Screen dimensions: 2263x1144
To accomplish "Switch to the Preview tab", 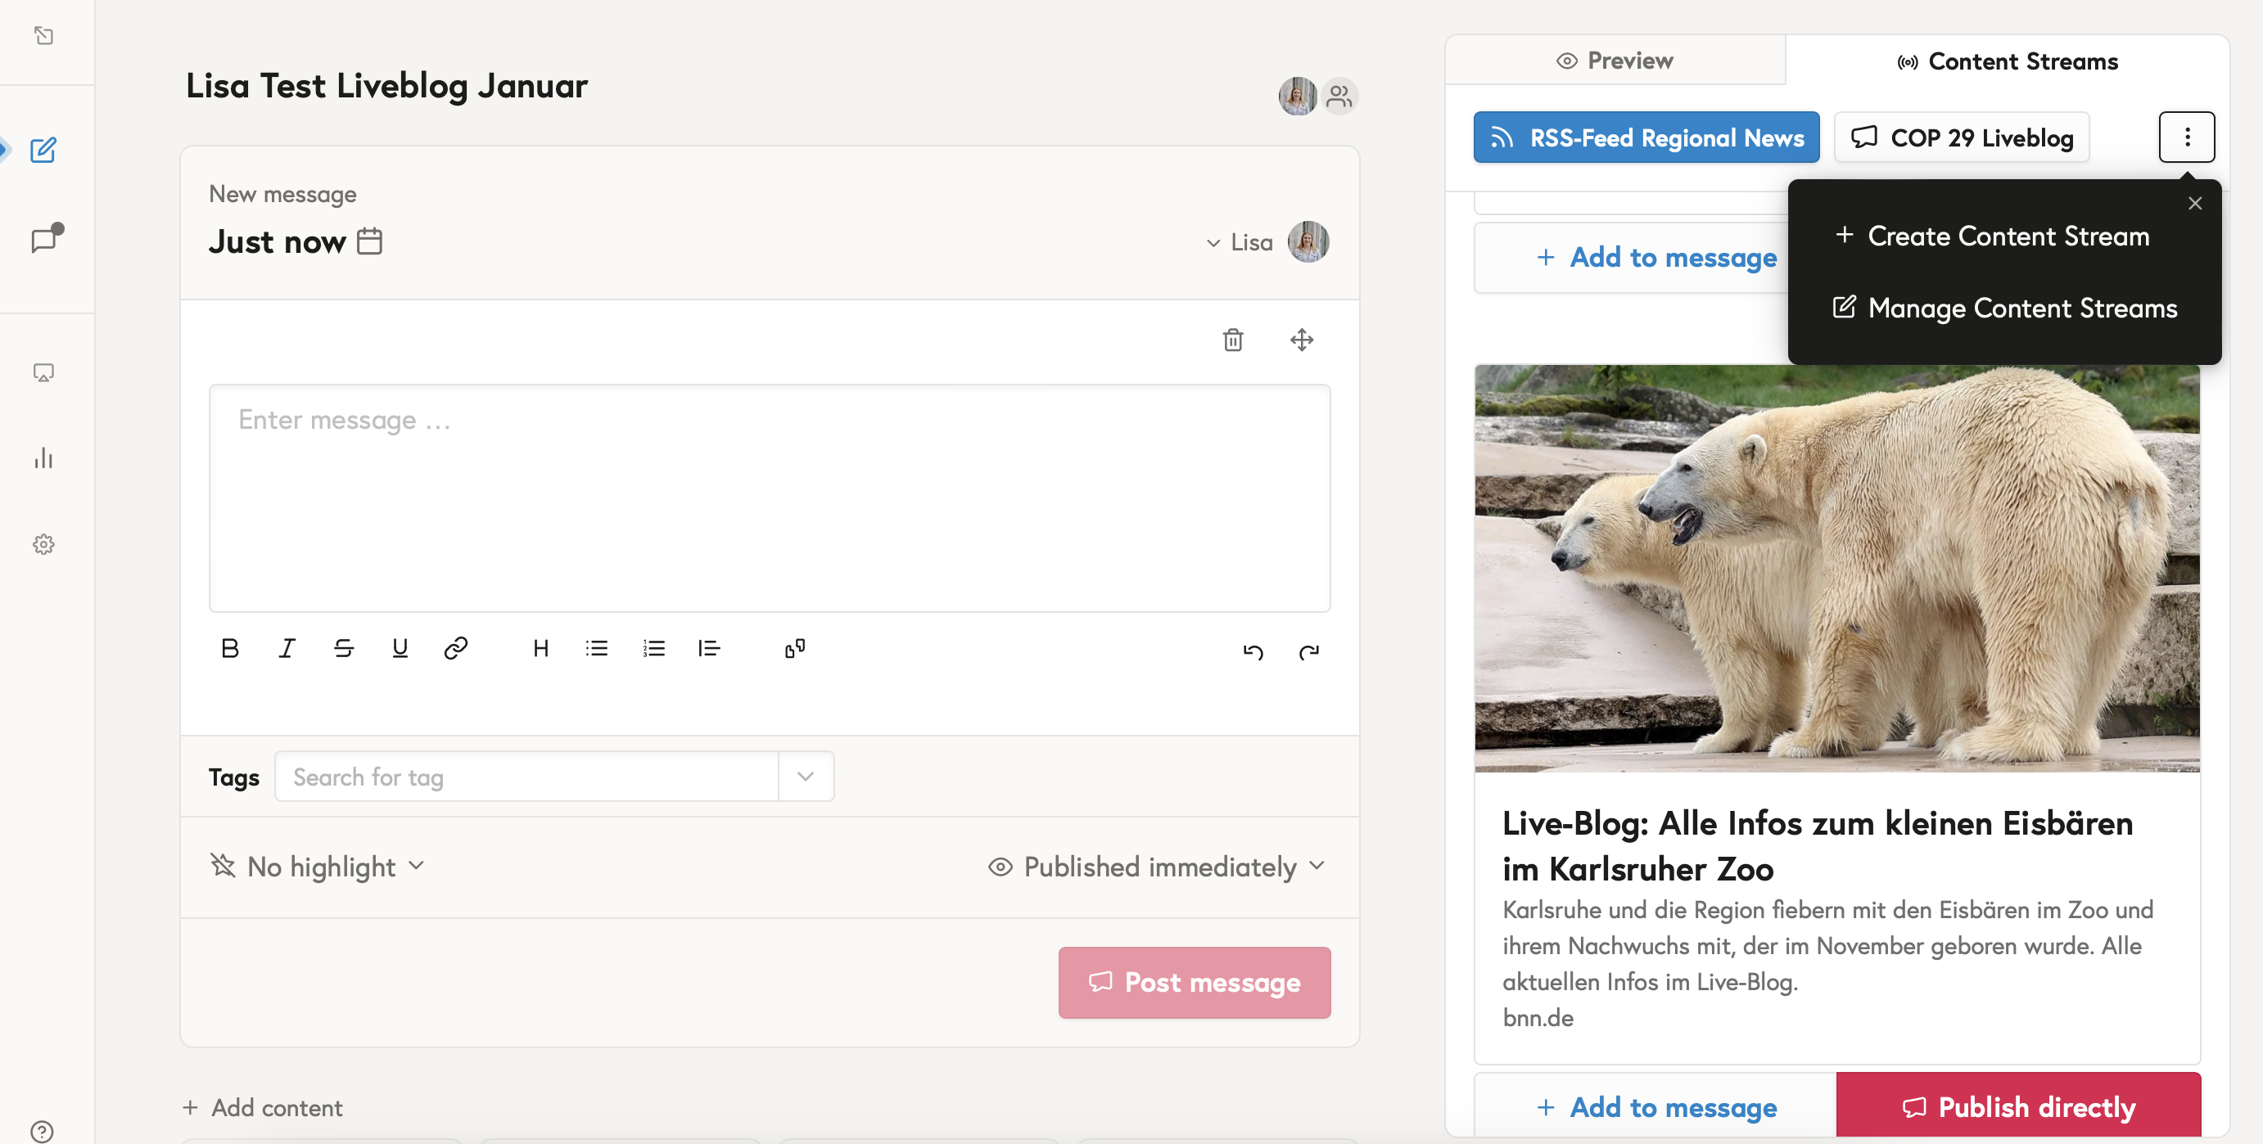I will 1615,61.
